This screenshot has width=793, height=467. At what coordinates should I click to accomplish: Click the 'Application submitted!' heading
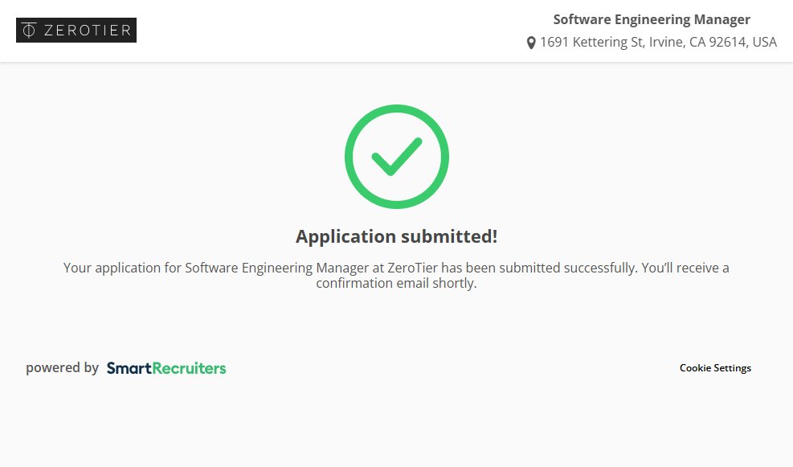click(396, 236)
